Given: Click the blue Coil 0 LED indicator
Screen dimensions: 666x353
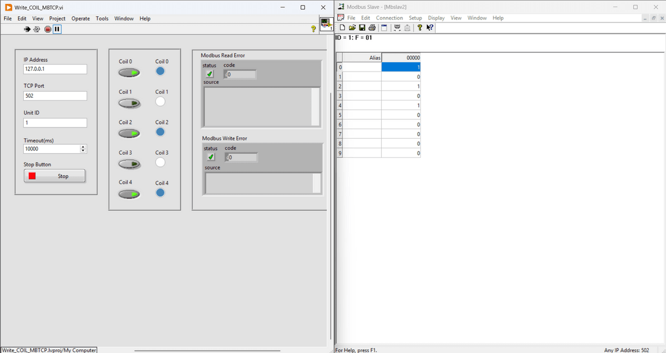Looking at the screenshot, I should 160,71.
